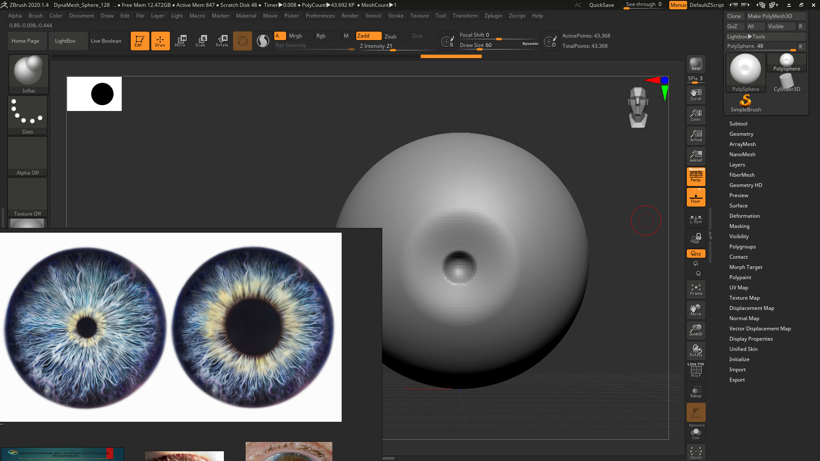This screenshot has width=820, height=461.
Task: Open LightBox from the top shelf
Action: click(x=66, y=41)
